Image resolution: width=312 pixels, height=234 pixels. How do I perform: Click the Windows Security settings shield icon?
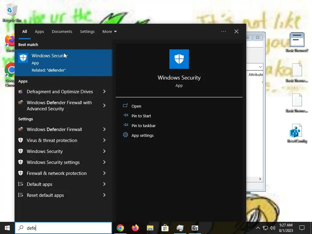21,162
